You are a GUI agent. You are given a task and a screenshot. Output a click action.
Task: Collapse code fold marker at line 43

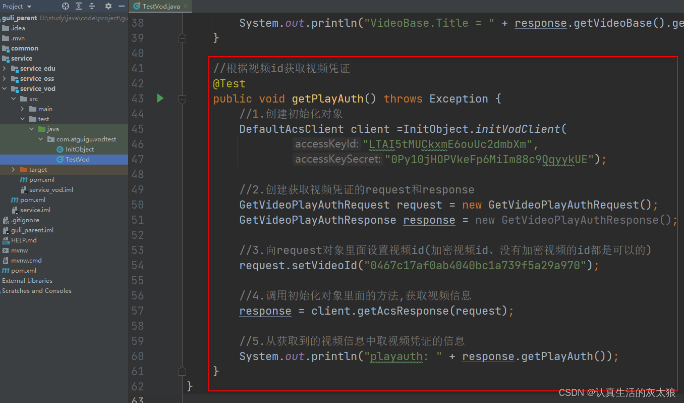tap(183, 98)
